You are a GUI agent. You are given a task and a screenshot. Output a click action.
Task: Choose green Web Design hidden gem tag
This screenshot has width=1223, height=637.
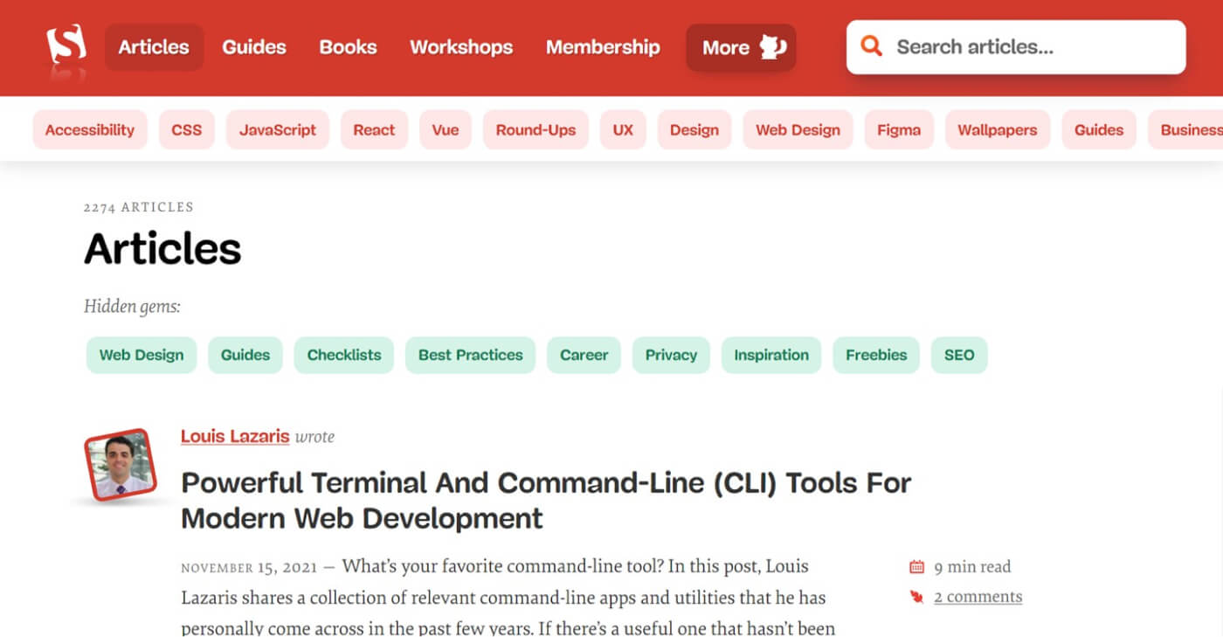click(x=142, y=355)
